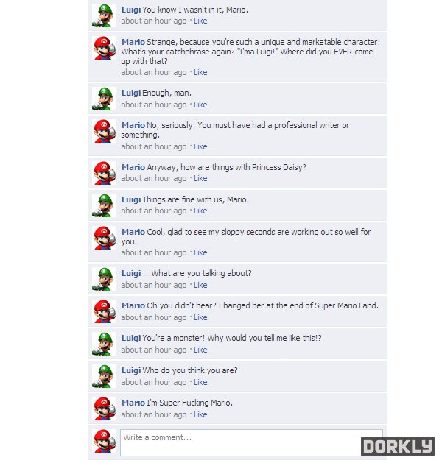Image resolution: width=442 pixels, height=463 pixels.
Task: Like Mario's final "I'm Super" comment
Action: [200, 414]
